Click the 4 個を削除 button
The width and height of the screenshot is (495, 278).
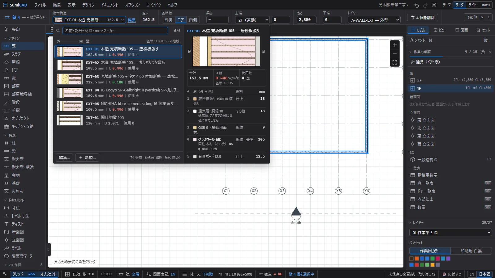click(x=423, y=18)
